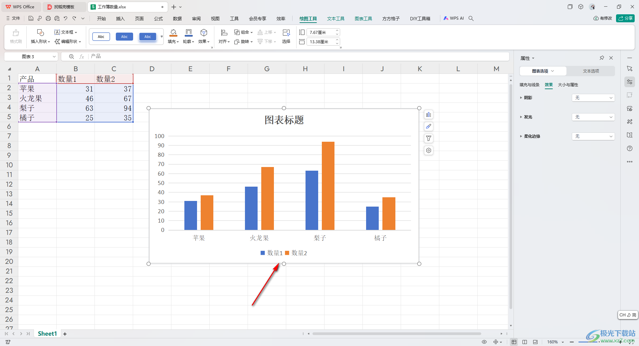Select the blue filled Abc style swatch

point(124,37)
